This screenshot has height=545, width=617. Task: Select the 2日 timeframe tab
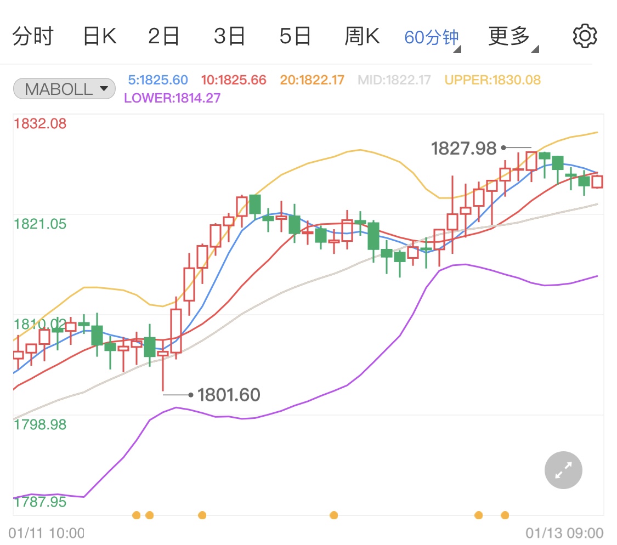pyautogui.click(x=163, y=36)
